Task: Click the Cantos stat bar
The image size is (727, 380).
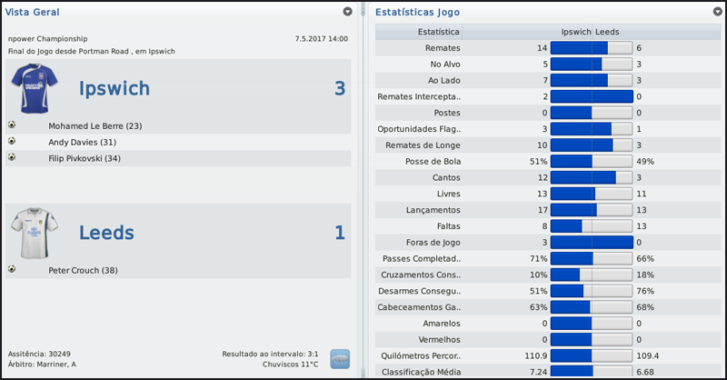Action: click(x=592, y=177)
